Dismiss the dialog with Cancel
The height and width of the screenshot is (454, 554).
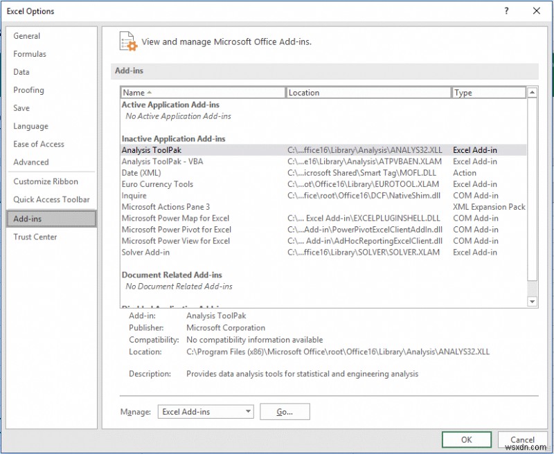click(523, 439)
